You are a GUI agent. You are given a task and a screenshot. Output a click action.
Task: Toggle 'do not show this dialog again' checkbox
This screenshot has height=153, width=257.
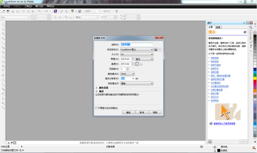(x=96, y=108)
